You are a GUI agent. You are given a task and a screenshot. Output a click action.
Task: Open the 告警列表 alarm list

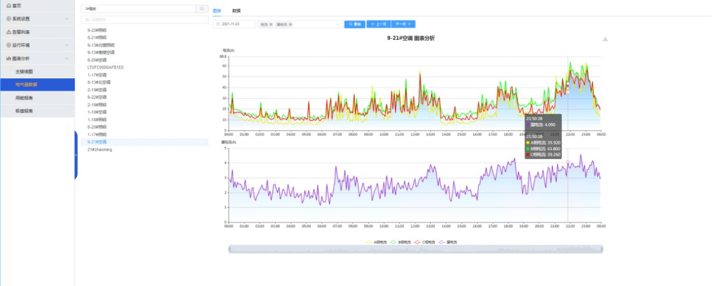[x=37, y=32]
